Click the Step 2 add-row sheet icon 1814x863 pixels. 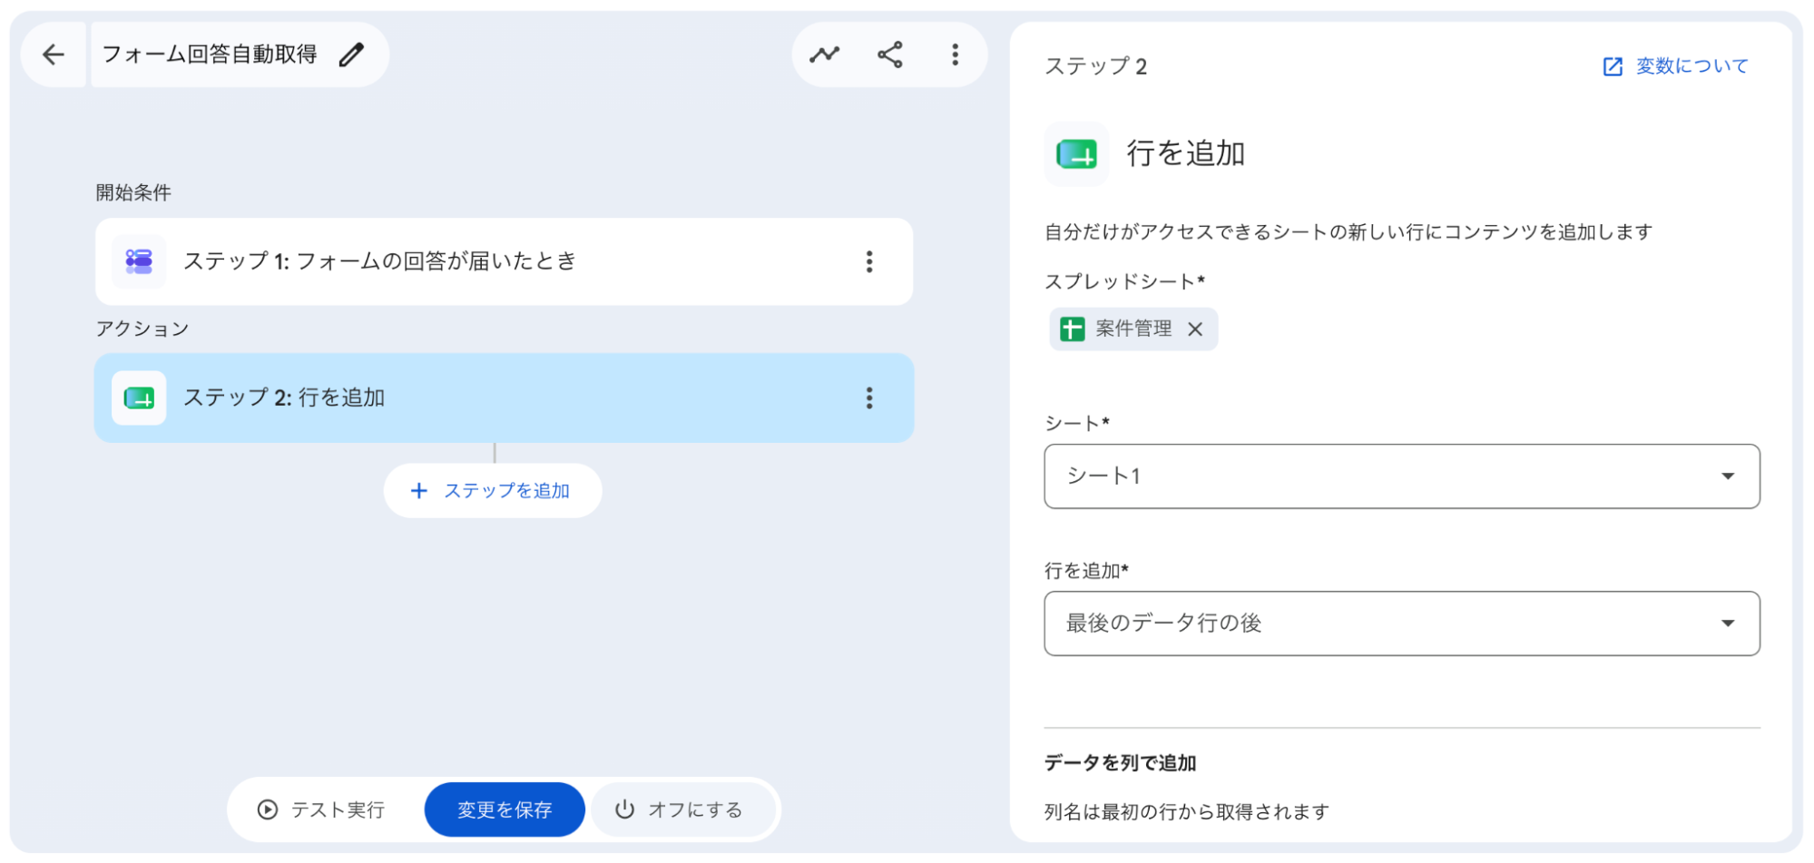[139, 398]
